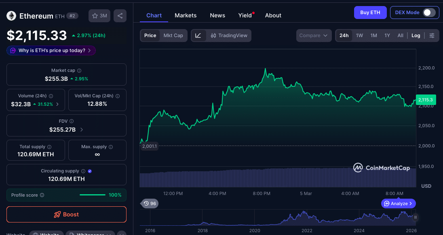This screenshot has height=235, width=443.
Task: Click the 120.69M ETH circulating supply value
Action: coord(66,179)
